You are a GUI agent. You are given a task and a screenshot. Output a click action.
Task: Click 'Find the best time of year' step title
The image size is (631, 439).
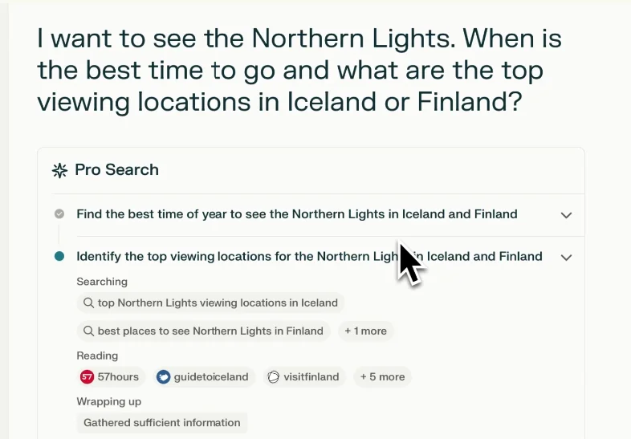[297, 214]
